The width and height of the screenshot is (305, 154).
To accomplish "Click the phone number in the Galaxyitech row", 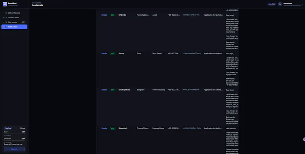I will coord(174,128).
